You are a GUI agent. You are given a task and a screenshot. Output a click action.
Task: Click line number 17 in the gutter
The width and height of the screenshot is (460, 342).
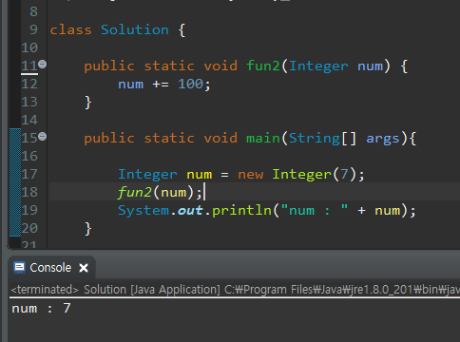click(x=29, y=174)
